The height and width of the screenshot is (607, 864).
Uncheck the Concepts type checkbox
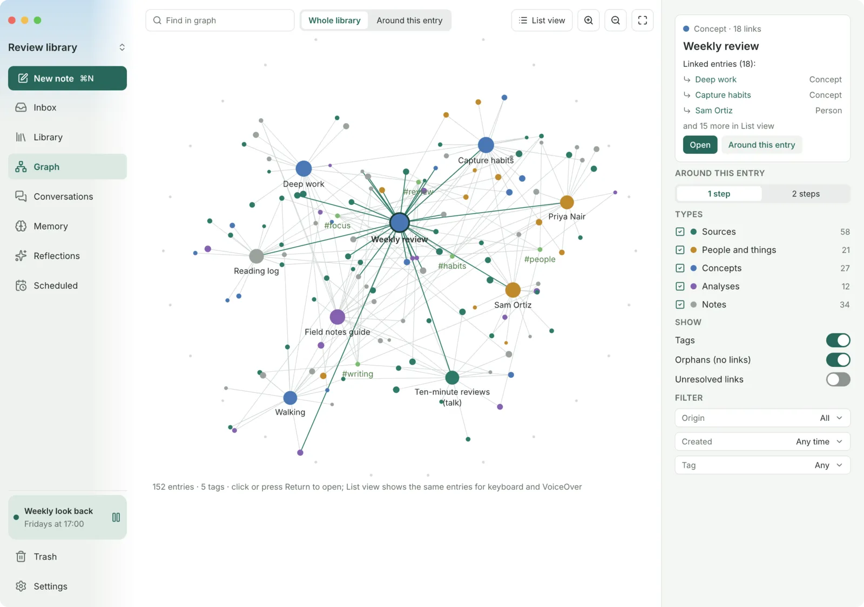click(x=680, y=268)
